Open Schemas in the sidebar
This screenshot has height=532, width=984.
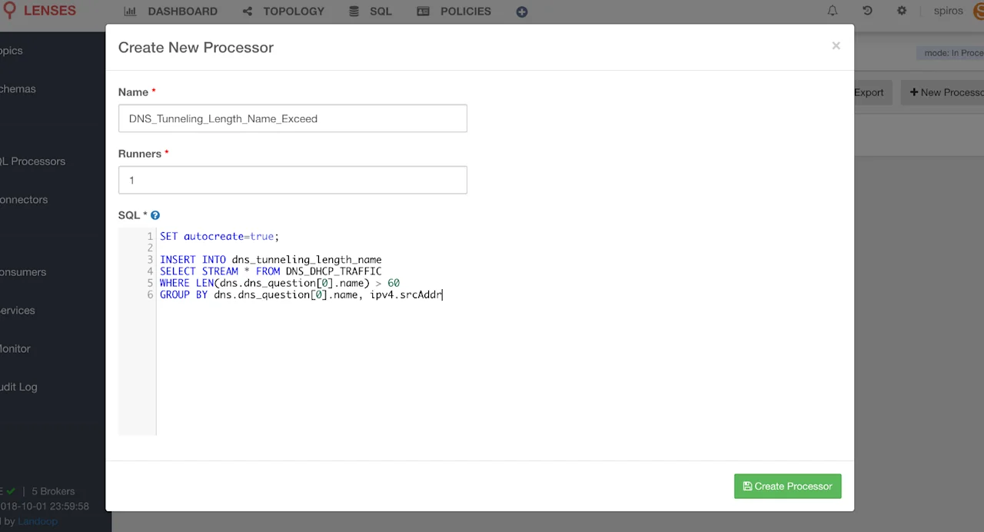18,89
